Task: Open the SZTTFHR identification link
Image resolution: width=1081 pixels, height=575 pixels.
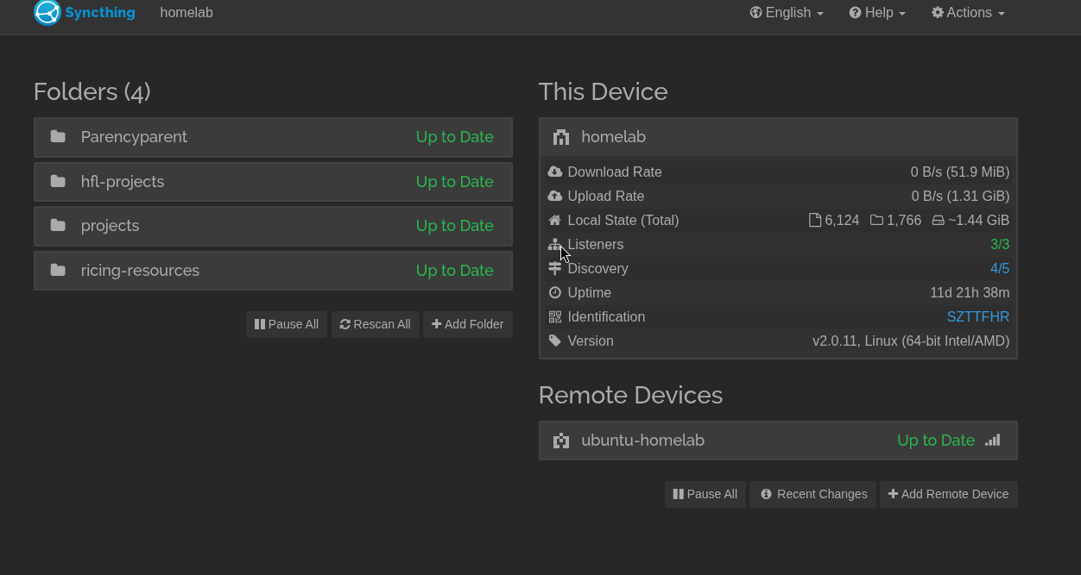Action: click(x=978, y=316)
